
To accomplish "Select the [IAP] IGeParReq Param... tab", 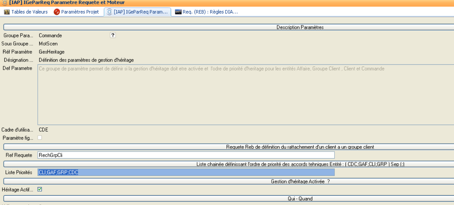I will point(137,12).
